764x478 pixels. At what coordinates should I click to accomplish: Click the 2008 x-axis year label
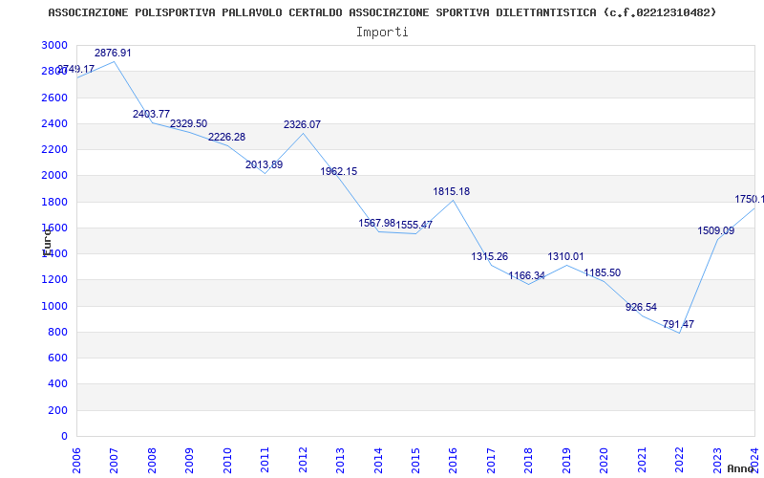152,460
